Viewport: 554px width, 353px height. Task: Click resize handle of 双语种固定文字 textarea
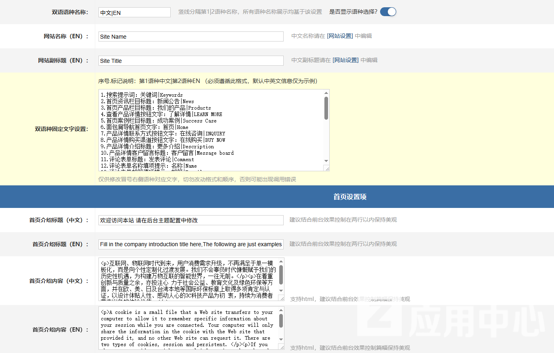click(327, 168)
